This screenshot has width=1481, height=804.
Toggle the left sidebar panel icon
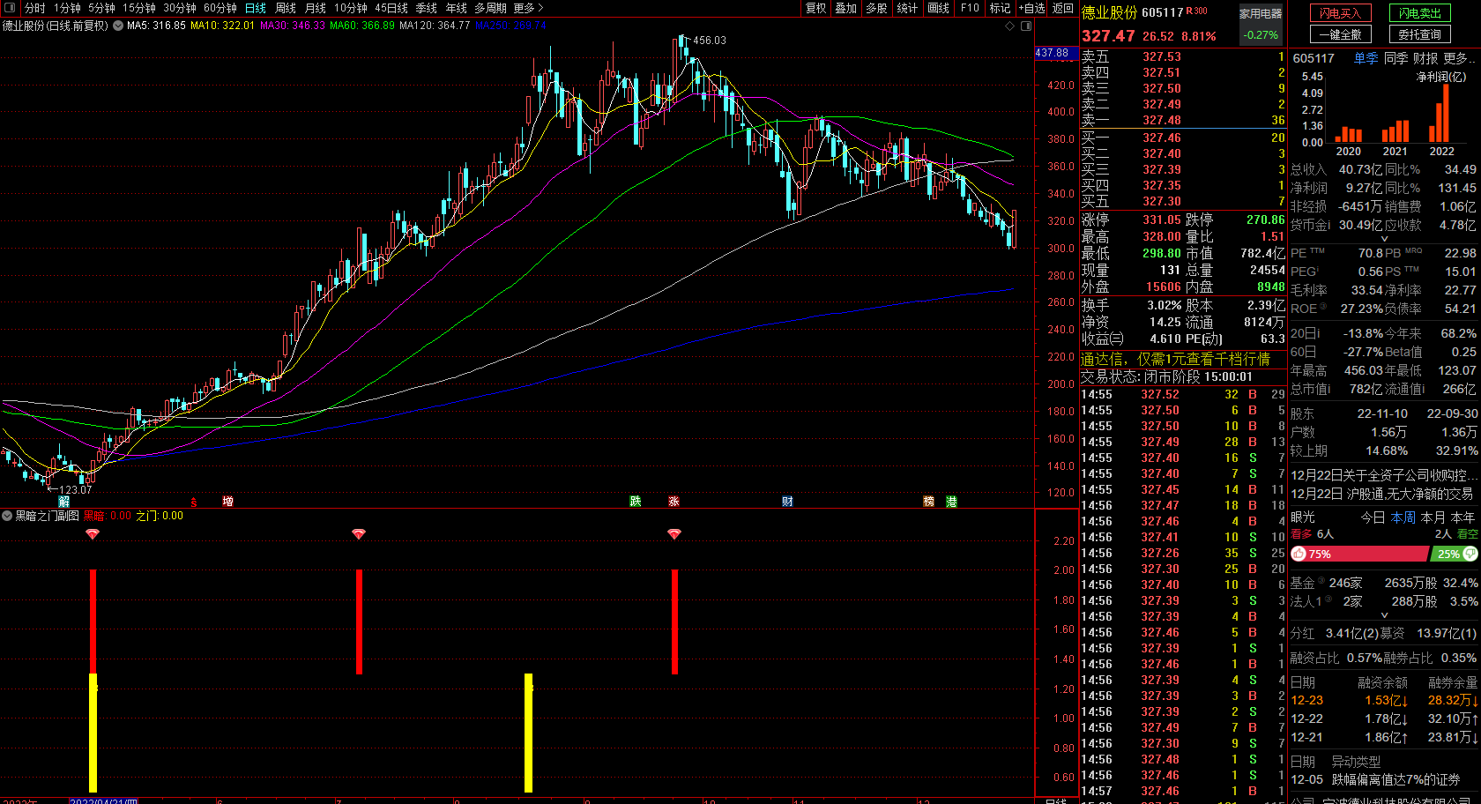9,8
